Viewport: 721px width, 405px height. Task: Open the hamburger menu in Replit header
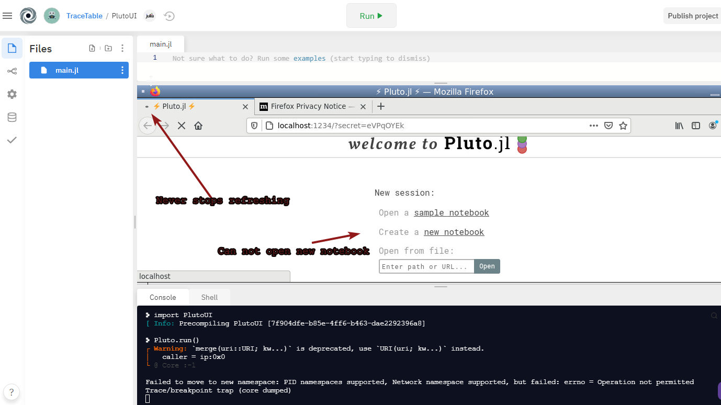click(7, 16)
